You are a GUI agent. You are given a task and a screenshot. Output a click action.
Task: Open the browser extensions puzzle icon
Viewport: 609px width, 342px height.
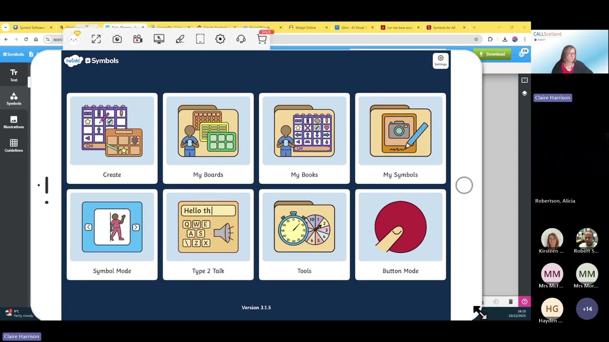pos(490,39)
